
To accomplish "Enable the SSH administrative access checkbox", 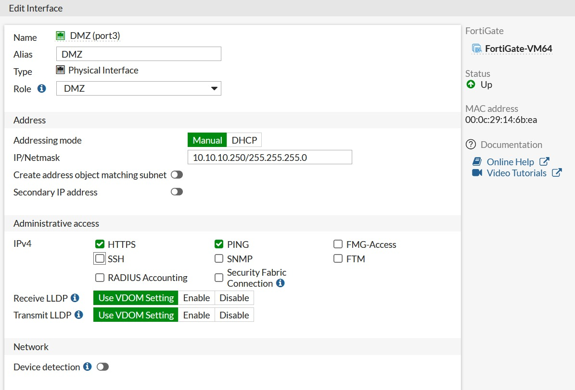I will point(100,258).
